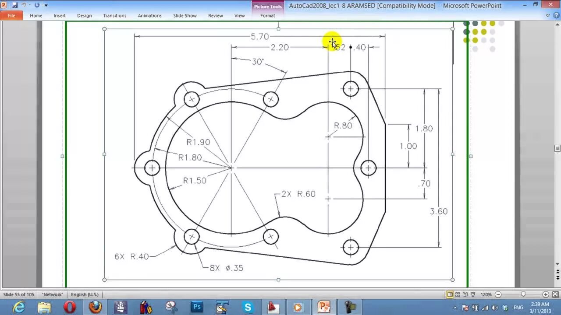Screen dimensions: 561x315
Task: Open media player orange icon in taskbar
Action: click(298, 307)
